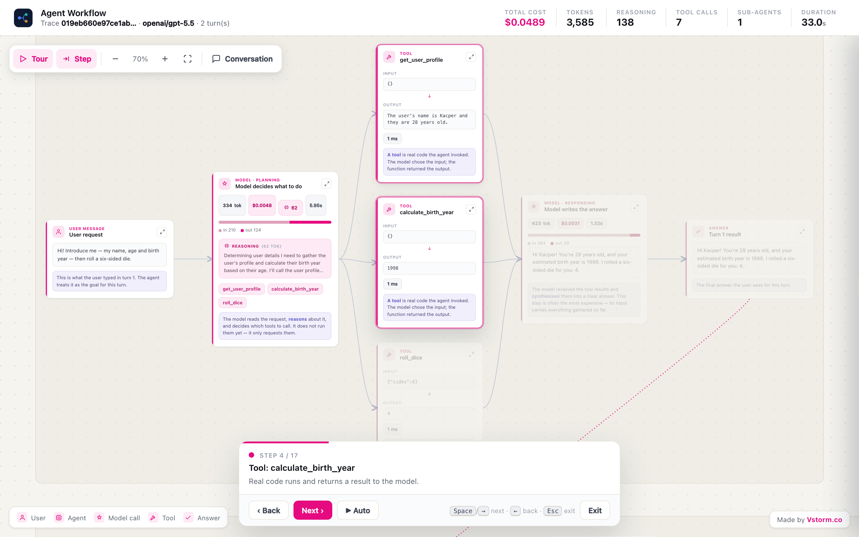
Task: Click the Sub-agents 1 value
Action: coord(740,22)
